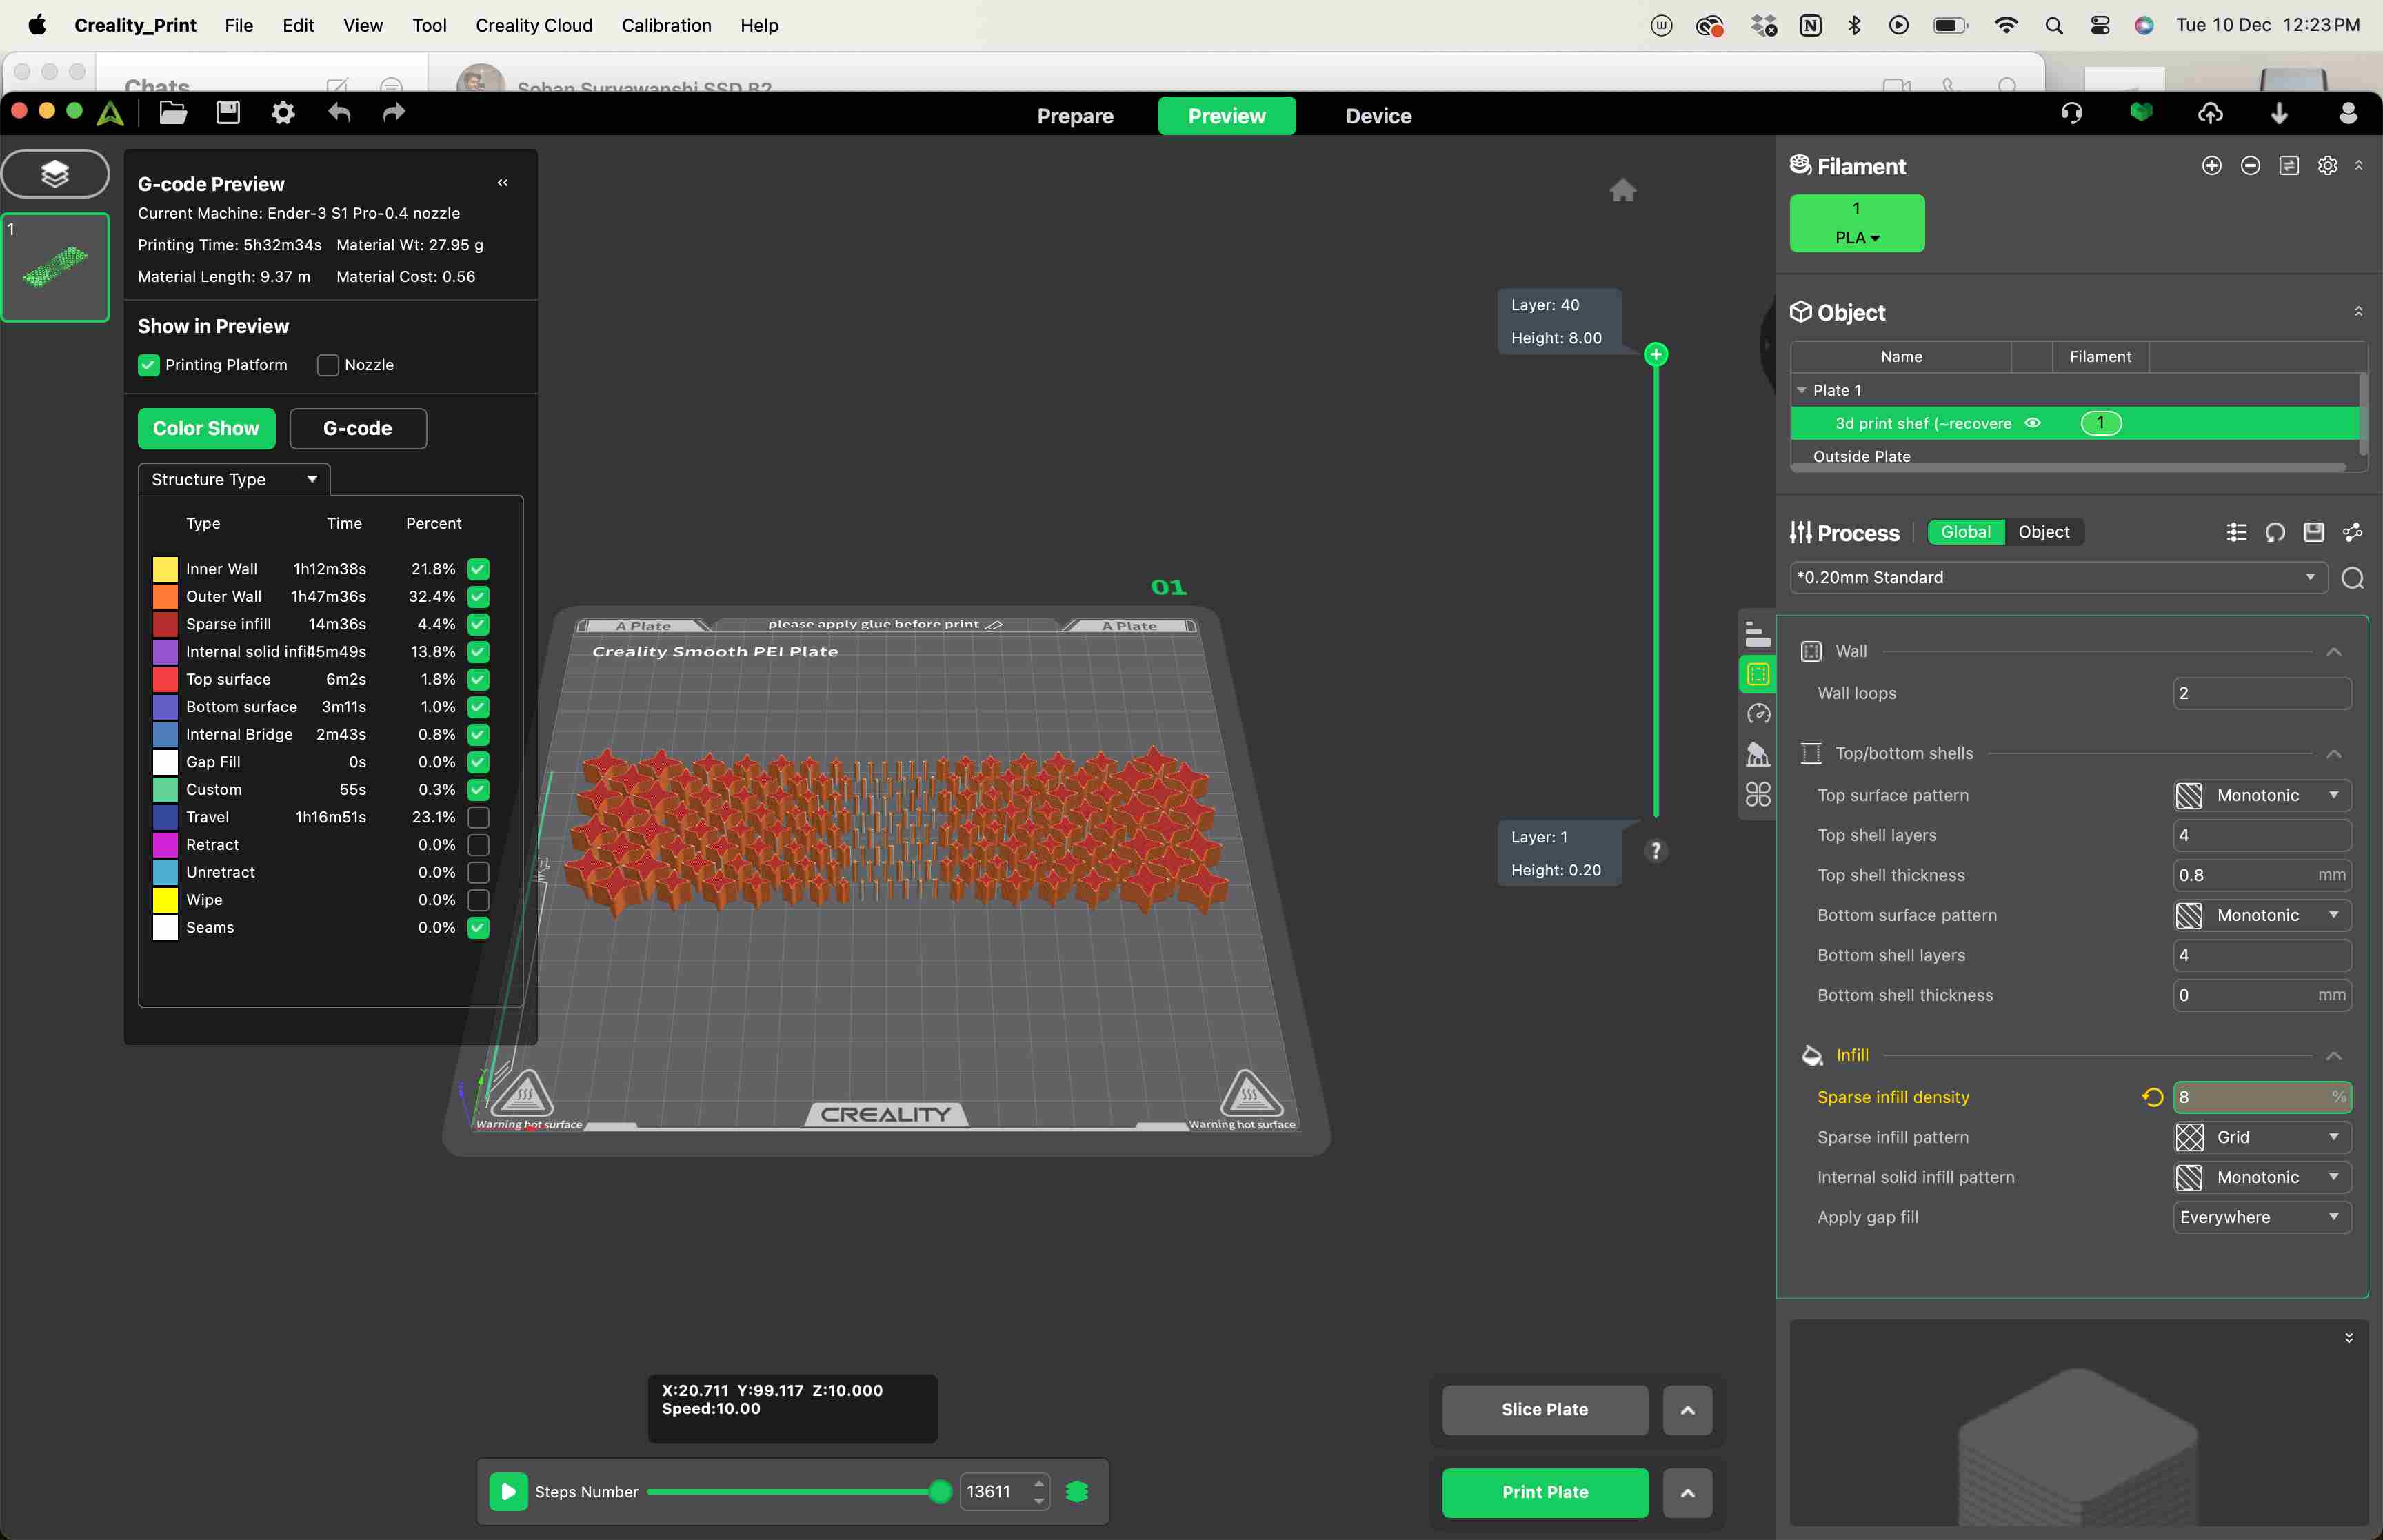Open Top surface pattern dropdown
Image resolution: width=2383 pixels, height=1540 pixels.
click(2262, 796)
